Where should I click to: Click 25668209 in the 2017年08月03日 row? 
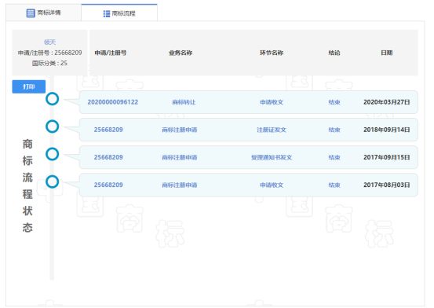pyautogui.click(x=108, y=185)
